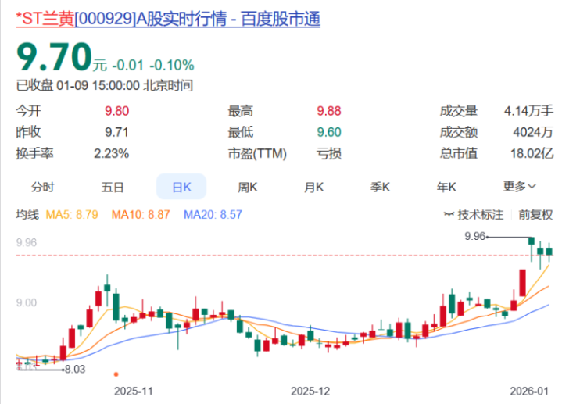Click the MA5: 8.79 indicator label

[72, 215]
